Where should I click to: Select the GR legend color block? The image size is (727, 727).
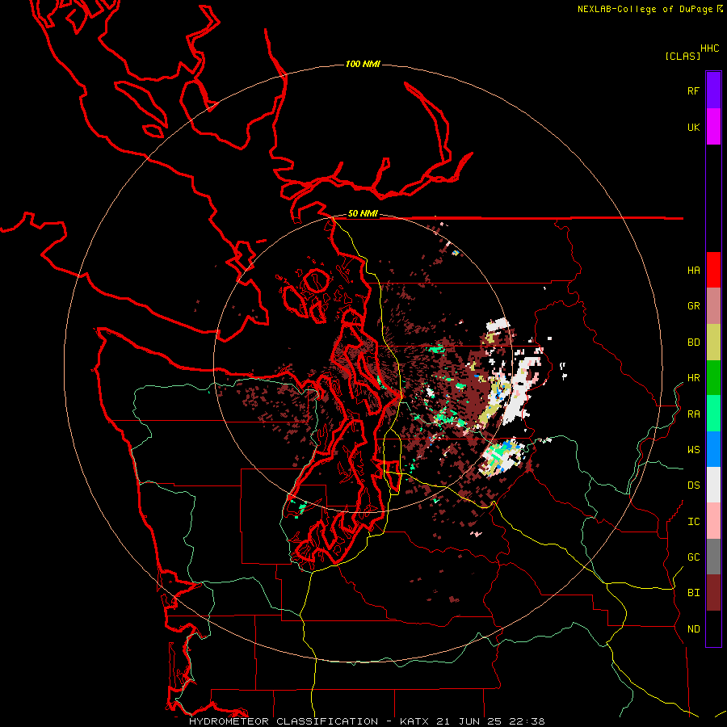[713, 306]
